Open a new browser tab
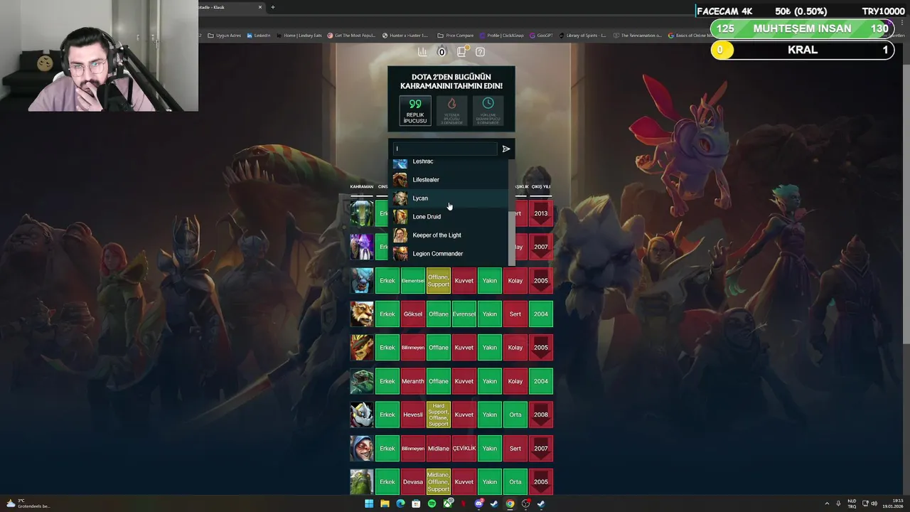The width and height of the screenshot is (910, 512). click(273, 7)
